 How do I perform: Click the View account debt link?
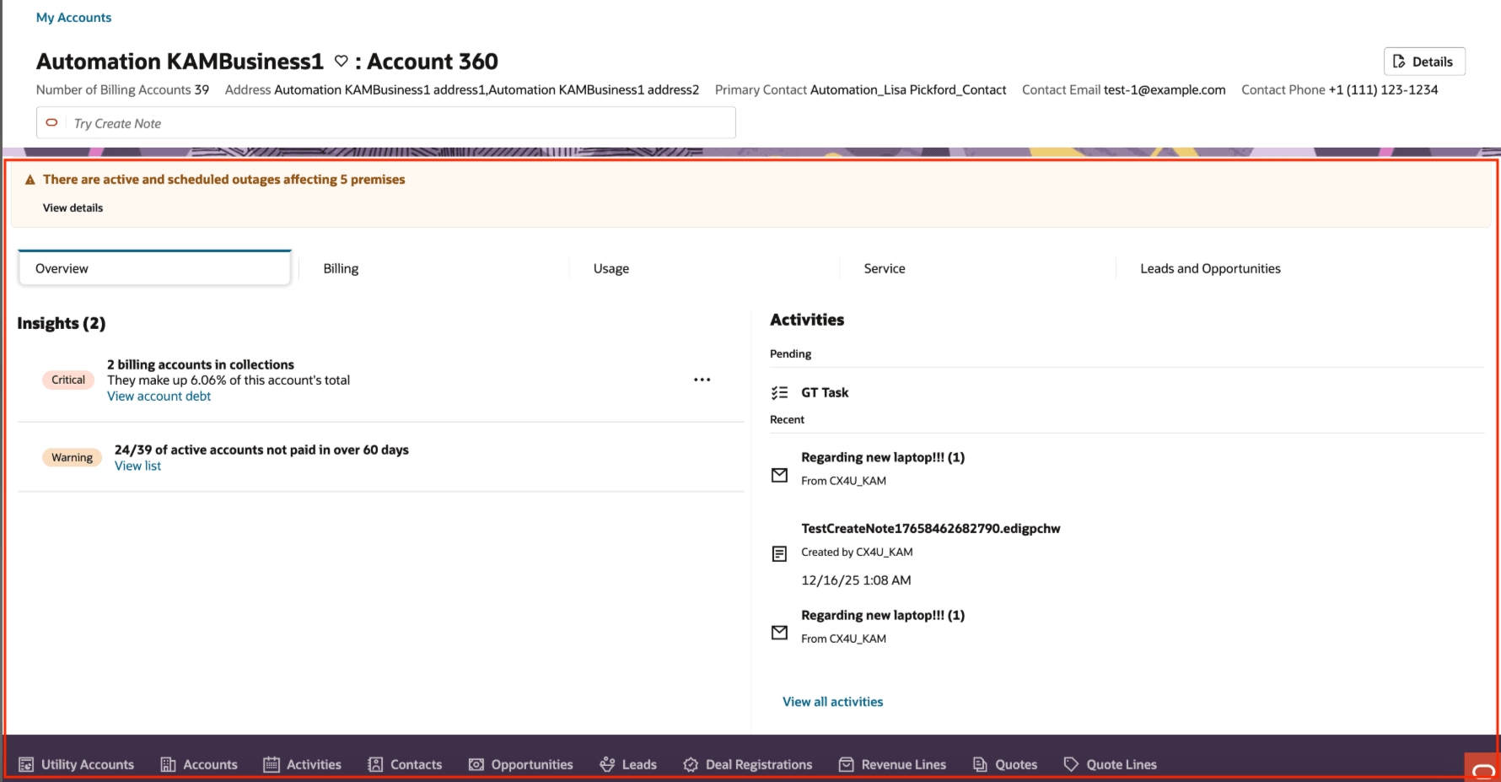159,396
